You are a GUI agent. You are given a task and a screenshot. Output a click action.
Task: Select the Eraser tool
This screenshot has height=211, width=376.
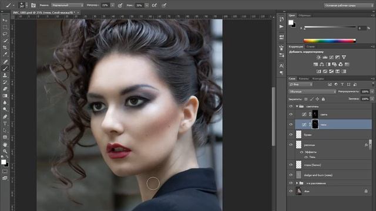[5, 89]
